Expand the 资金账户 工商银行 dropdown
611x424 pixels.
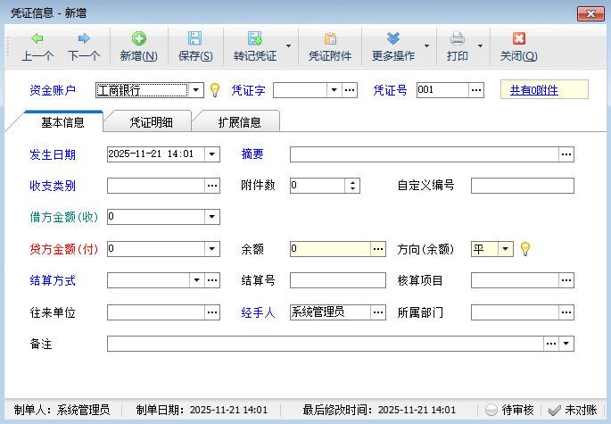click(x=195, y=90)
